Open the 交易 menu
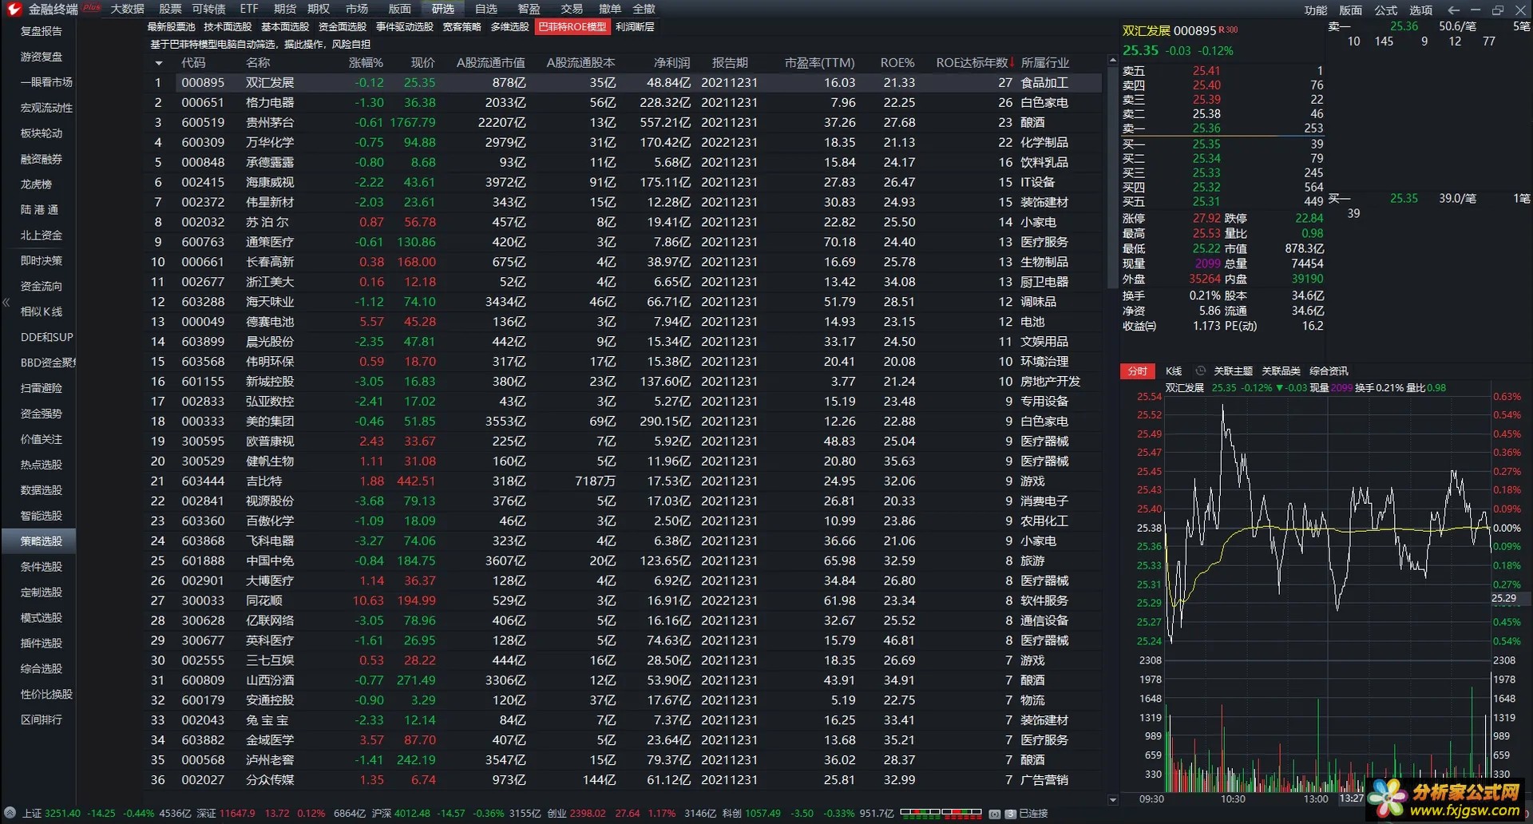 tap(571, 9)
